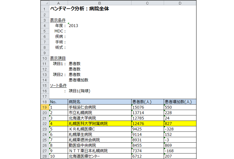Select the 患者増加数 cell in row 14
234x159 pixels.
pos(100,80)
